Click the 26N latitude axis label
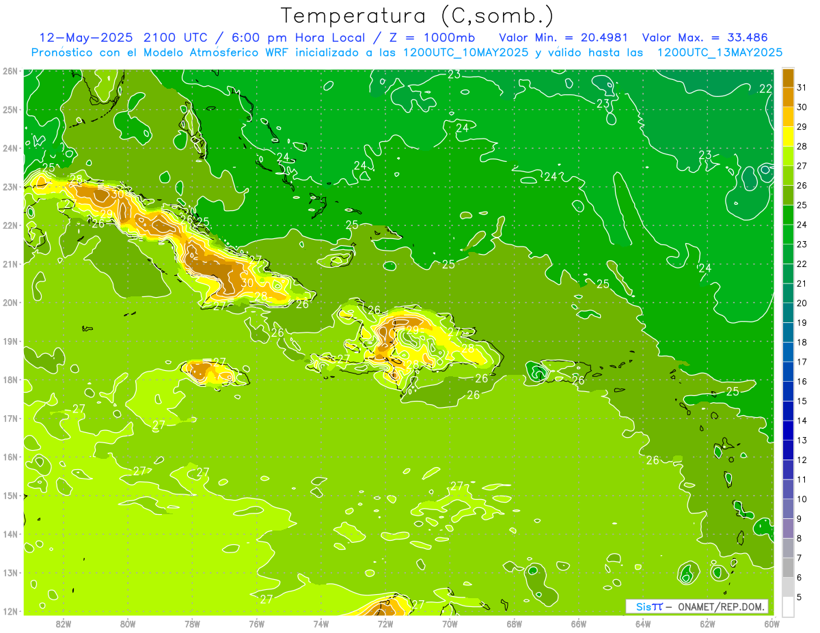 click(10, 71)
